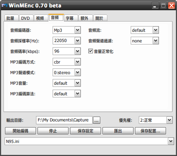This screenshot has width=177, height=156.
Task: Click the 保存設定 button
Action: (85, 131)
